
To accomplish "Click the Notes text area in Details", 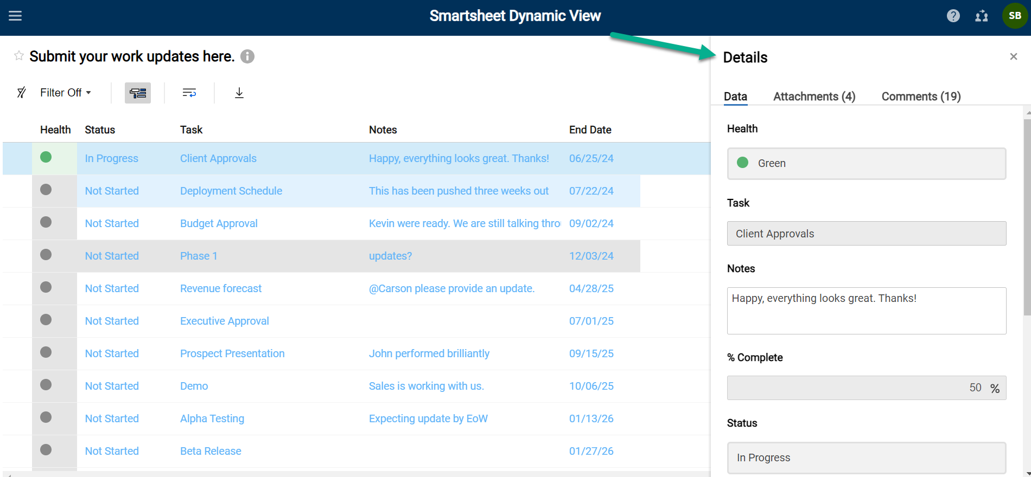I will (x=867, y=311).
